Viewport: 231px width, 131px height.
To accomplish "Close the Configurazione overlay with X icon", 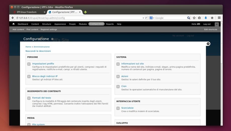I will [208, 44].
